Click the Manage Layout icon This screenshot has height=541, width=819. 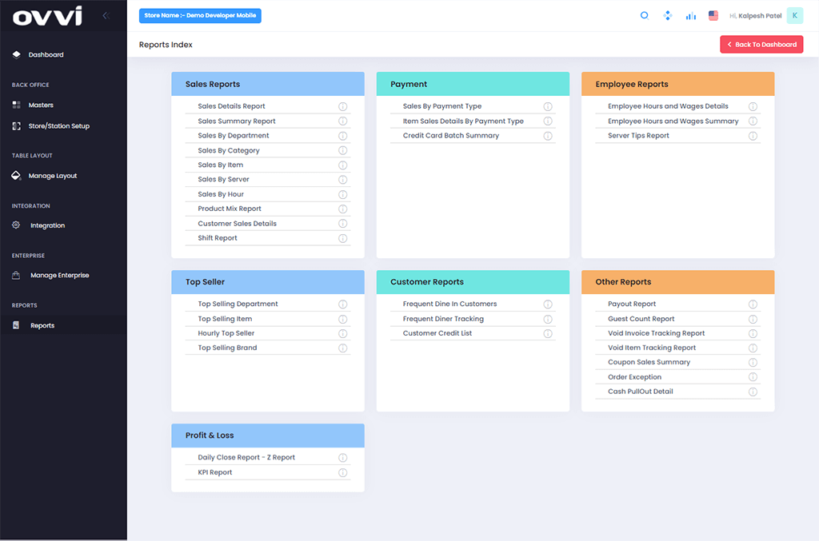(x=16, y=175)
